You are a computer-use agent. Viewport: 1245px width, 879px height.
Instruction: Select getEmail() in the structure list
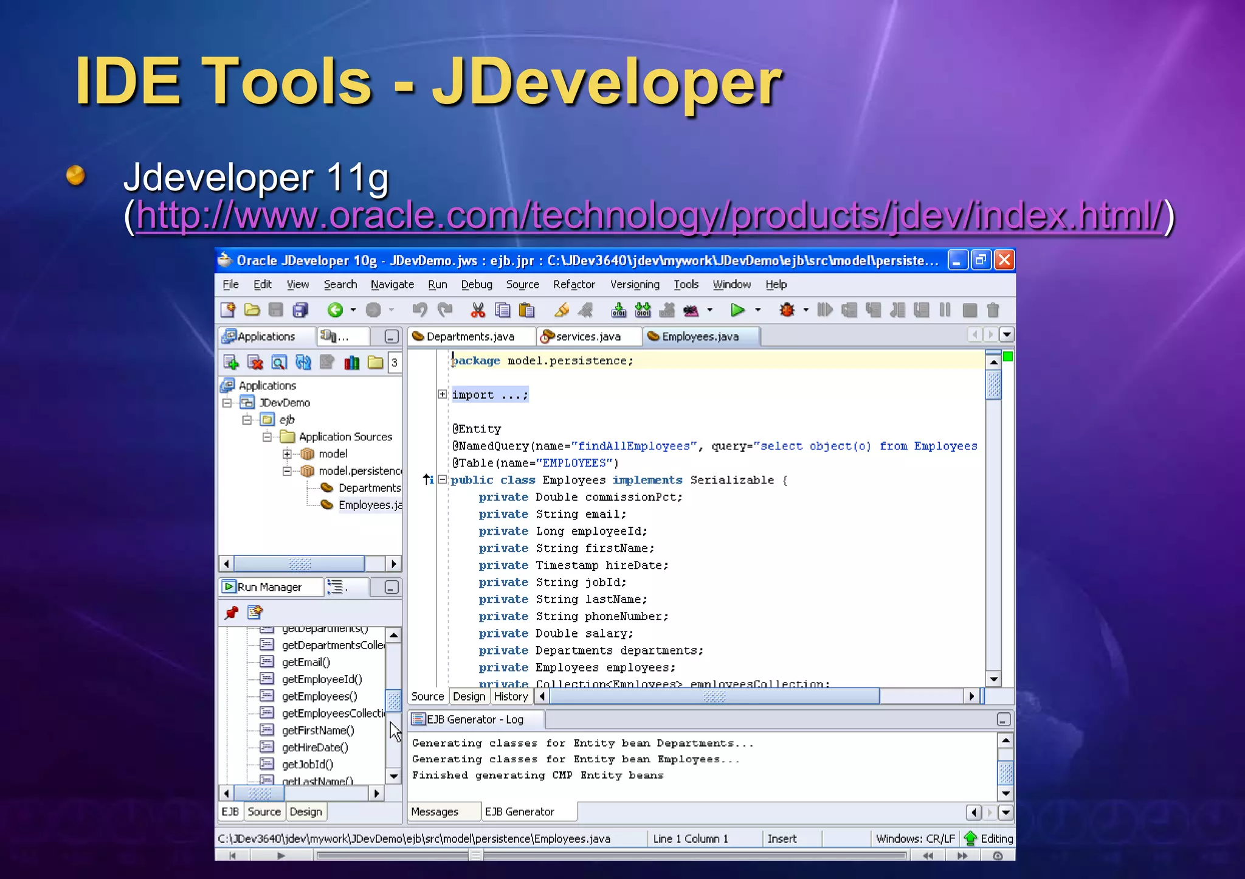pyautogui.click(x=306, y=662)
